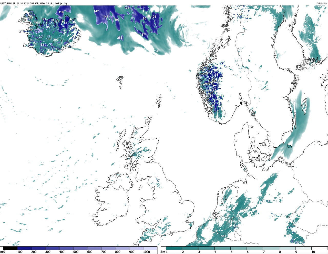
Task: Click the "286" visibility value
Action: [x=120, y=38]
